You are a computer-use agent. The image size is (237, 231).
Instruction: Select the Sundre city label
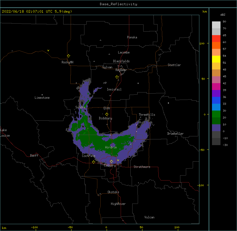(x=80, y=107)
